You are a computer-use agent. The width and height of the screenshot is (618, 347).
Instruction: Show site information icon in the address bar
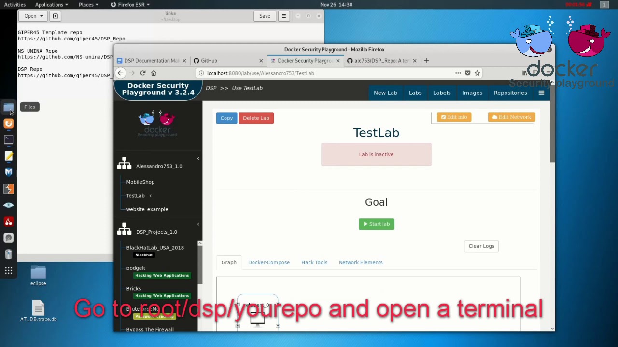(x=201, y=73)
